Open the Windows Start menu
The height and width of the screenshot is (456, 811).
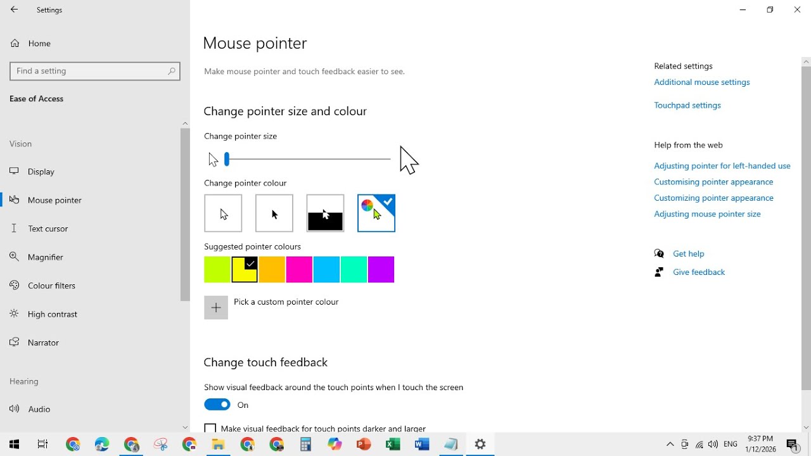click(x=14, y=445)
